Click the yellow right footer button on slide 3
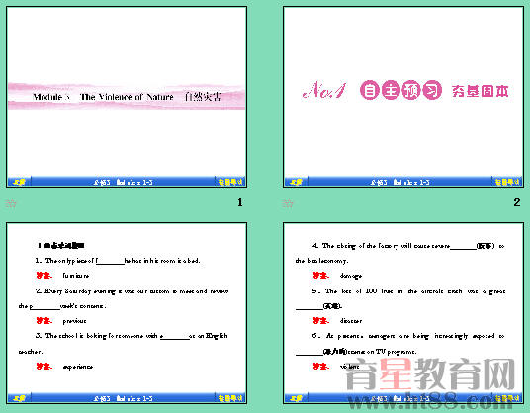 pyautogui.click(x=230, y=398)
